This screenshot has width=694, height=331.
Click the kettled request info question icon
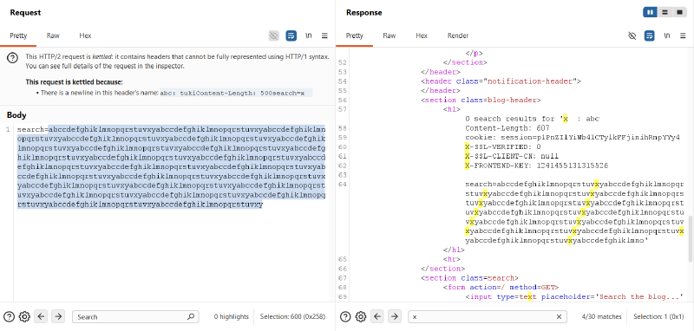click(x=13, y=58)
